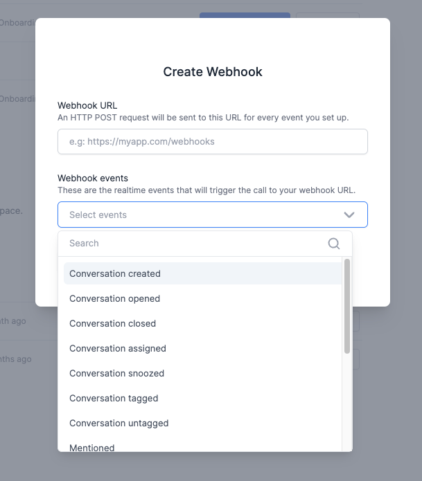Click the events list vertical scrollbar
The height and width of the screenshot is (481, 422).
[347, 306]
